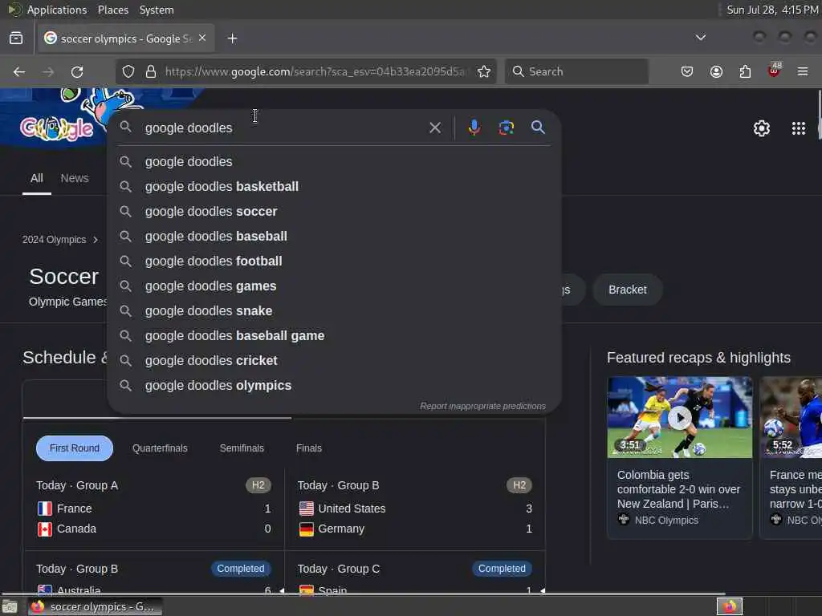Open the extensions puzzle icon
This screenshot has height=616, width=822.
tap(745, 71)
